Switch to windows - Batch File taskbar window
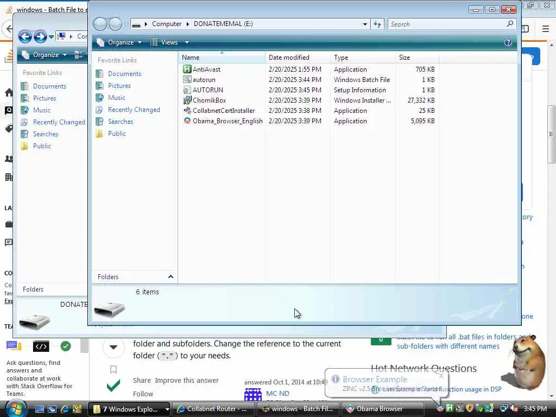This screenshot has height=417, width=556. 298,409
